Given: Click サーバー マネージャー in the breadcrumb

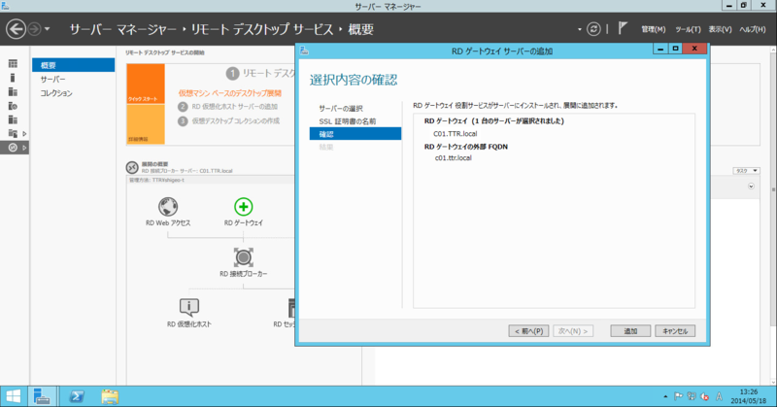Looking at the screenshot, I should 123,29.
